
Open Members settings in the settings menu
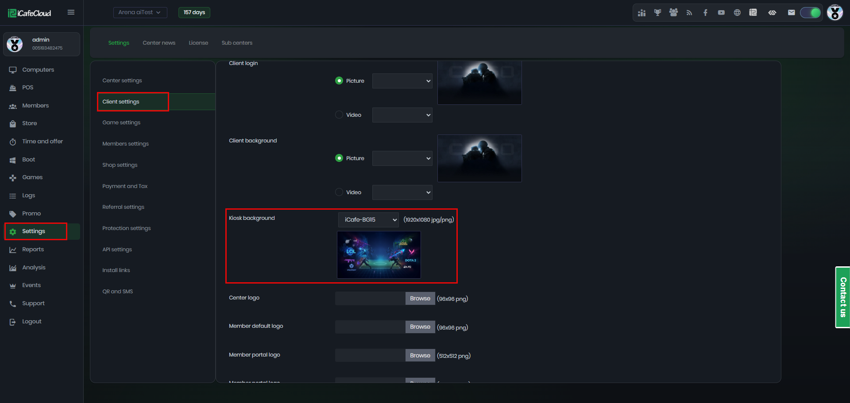[126, 144]
